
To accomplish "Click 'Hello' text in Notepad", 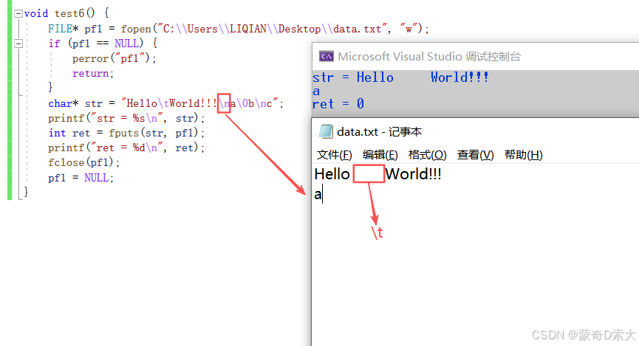I will [332, 174].
